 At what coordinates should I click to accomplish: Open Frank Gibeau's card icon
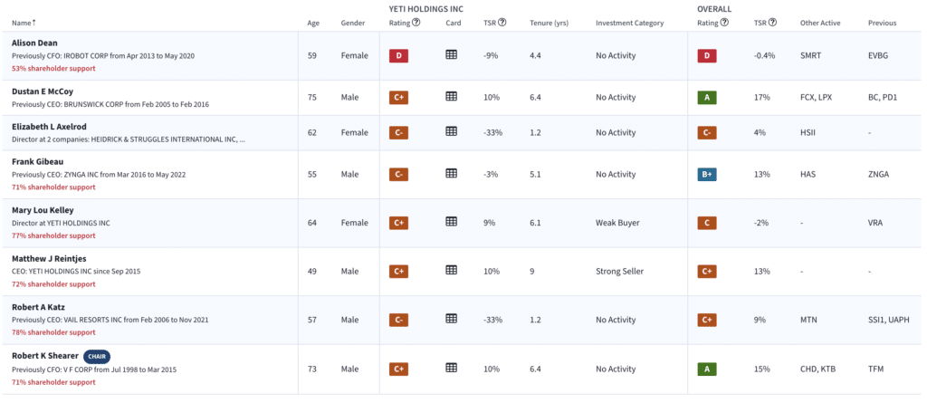[451, 173]
